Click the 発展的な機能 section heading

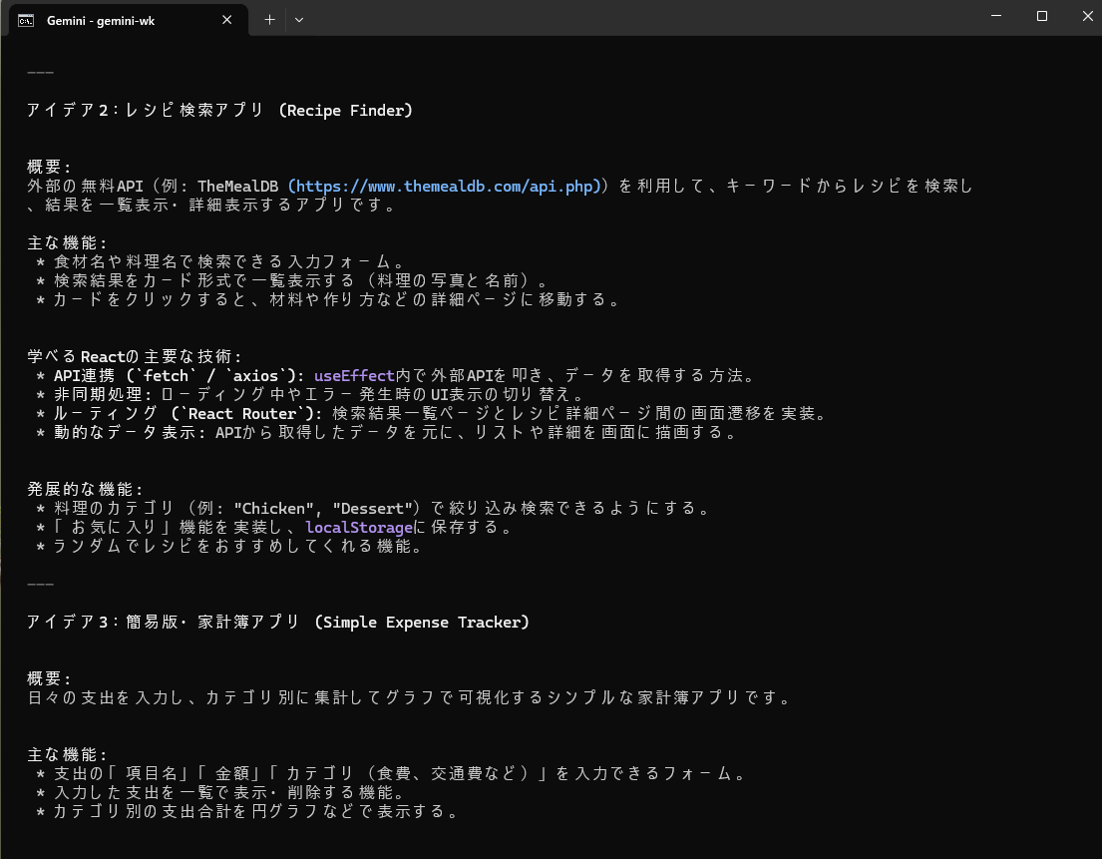86,490
